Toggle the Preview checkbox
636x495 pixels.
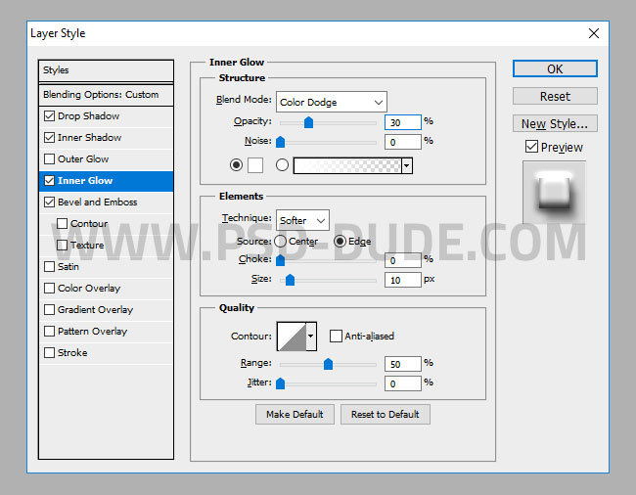pyautogui.click(x=531, y=148)
